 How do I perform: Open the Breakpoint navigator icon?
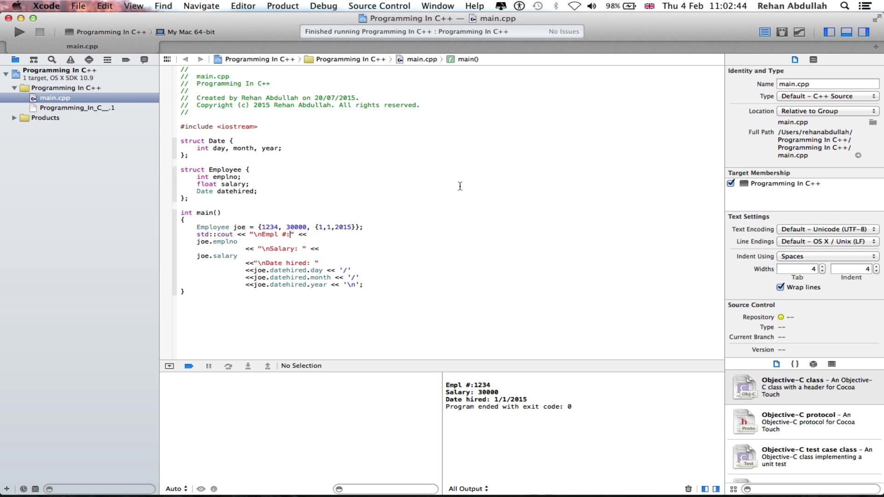point(126,59)
